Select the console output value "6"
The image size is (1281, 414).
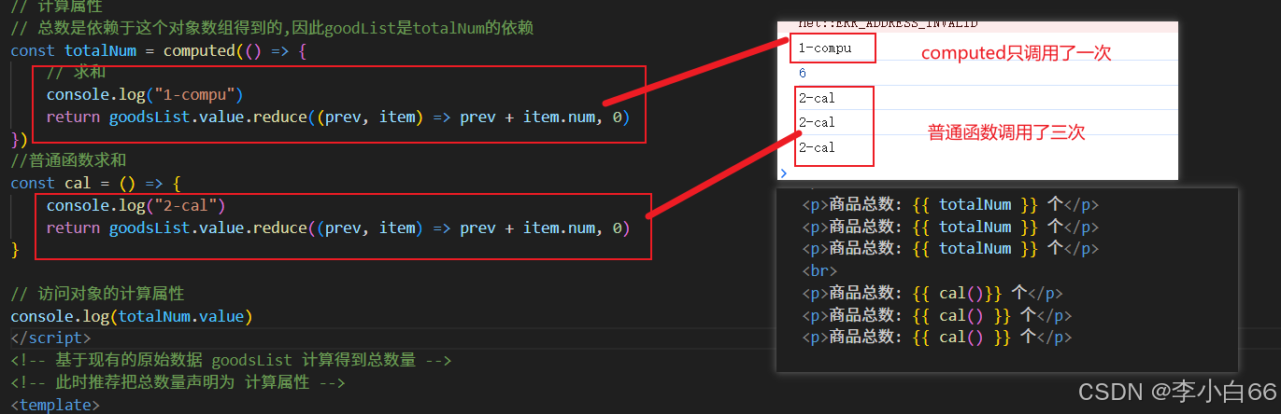[x=803, y=73]
